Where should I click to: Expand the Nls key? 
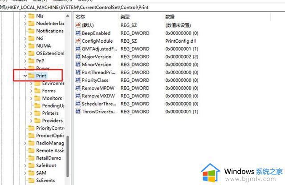point(25,16)
